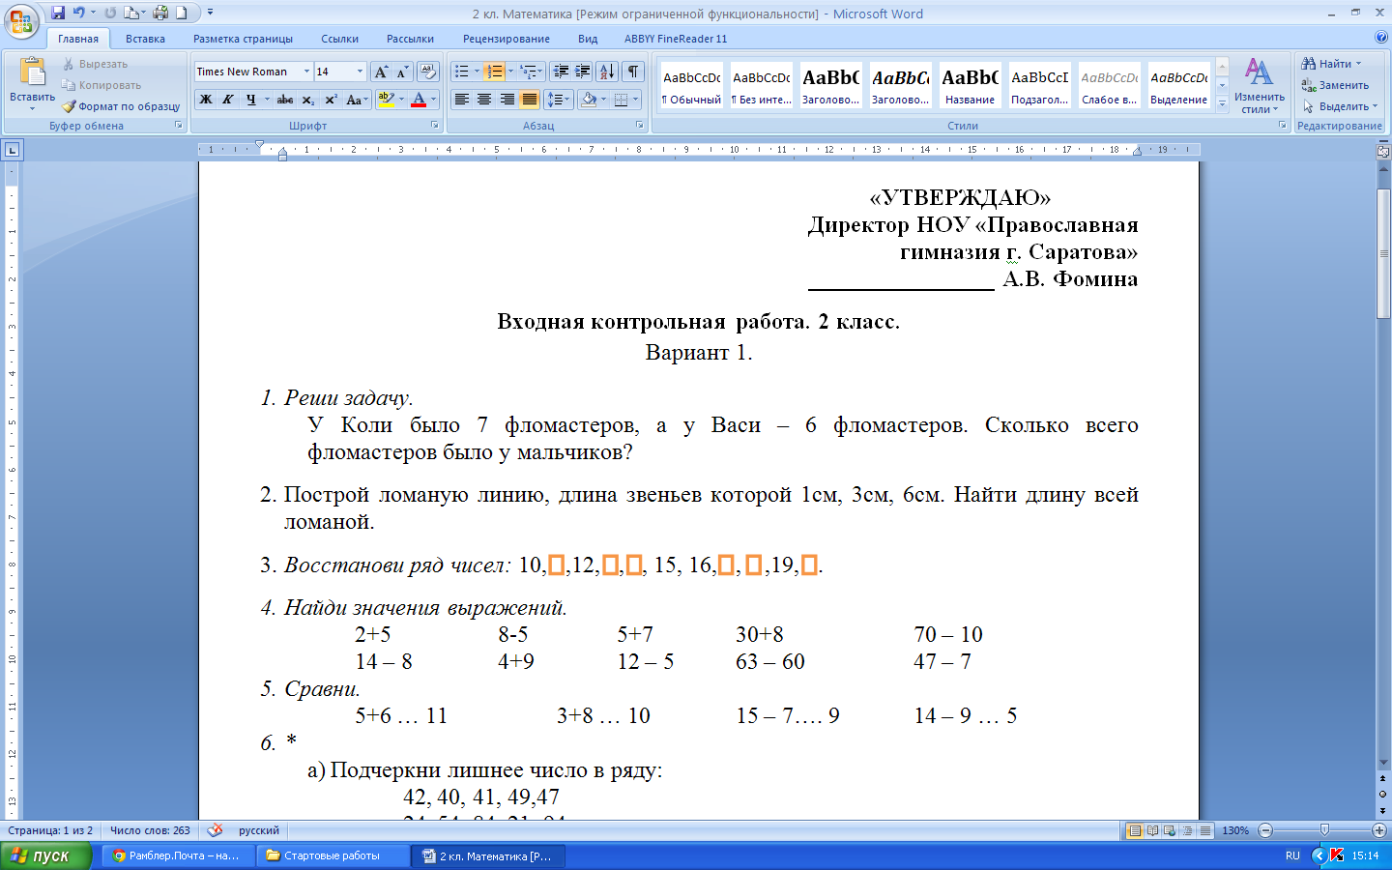Click the zoom slider handle
Screen dimensions: 1392x870
[1323, 830]
